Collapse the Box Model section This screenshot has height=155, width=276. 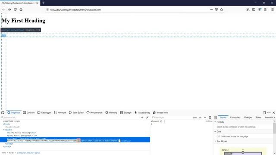tap(215, 141)
